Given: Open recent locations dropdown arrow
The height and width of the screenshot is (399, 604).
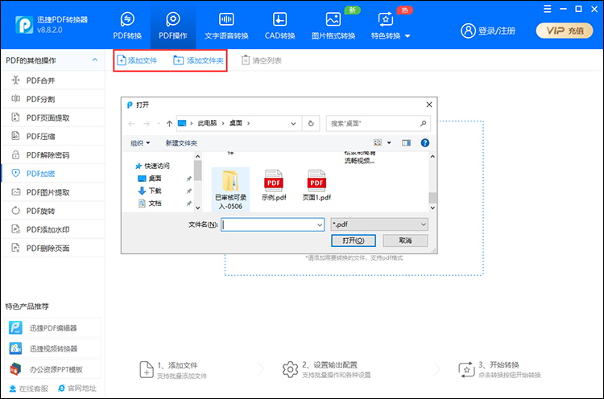Looking at the screenshot, I should (x=159, y=124).
